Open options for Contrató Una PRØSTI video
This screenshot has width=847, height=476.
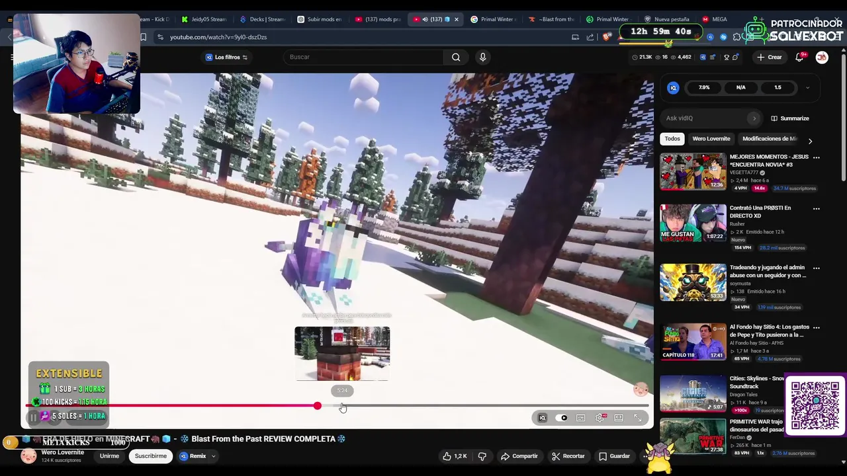tap(816, 208)
